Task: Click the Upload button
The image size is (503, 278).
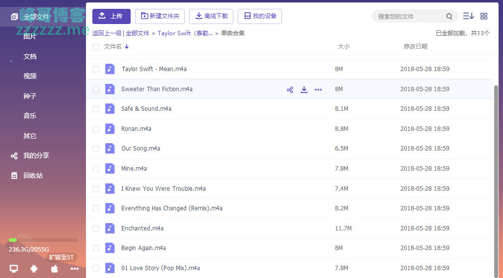Action: [111, 16]
